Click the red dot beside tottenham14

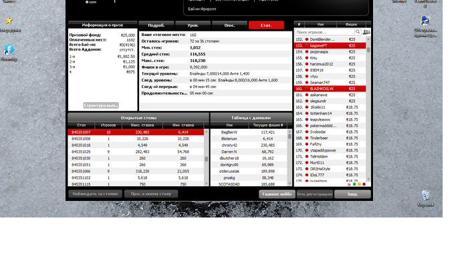click(x=306, y=113)
